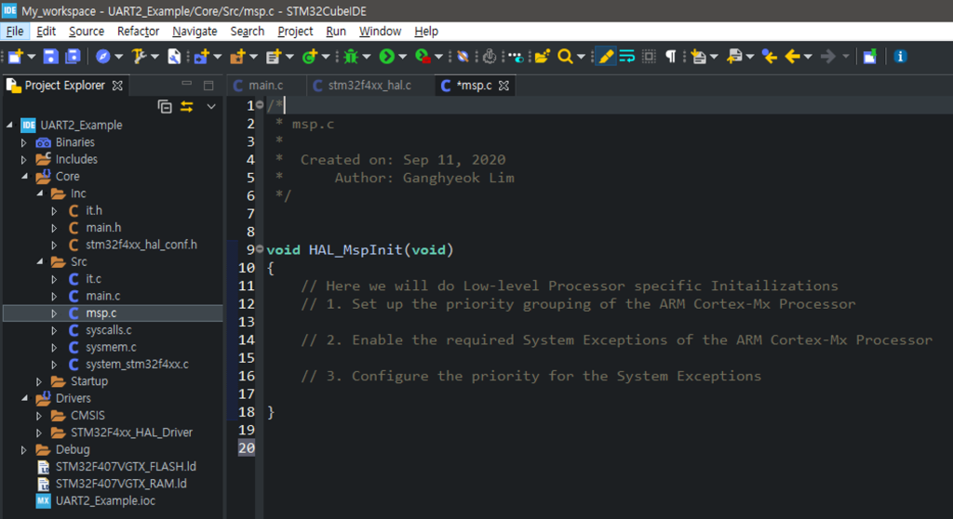The height and width of the screenshot is (519, 953).
Task: Collapse the Src folder
Action: 39,261
